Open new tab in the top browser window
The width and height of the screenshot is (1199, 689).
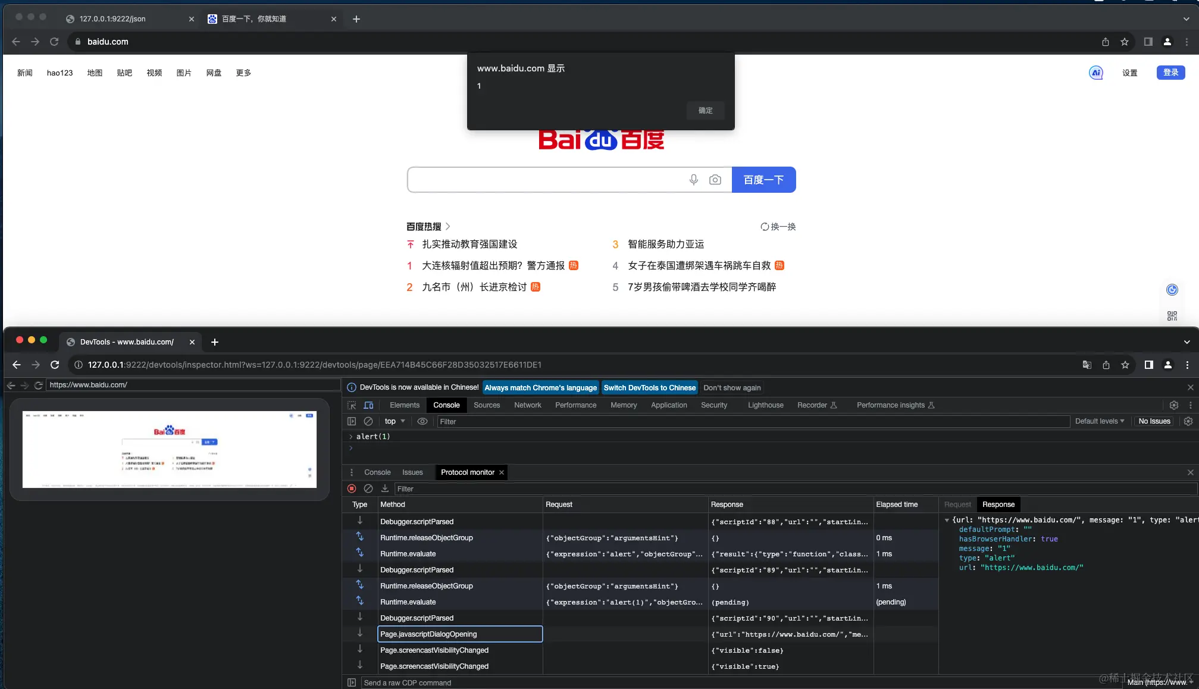(356, 19)
